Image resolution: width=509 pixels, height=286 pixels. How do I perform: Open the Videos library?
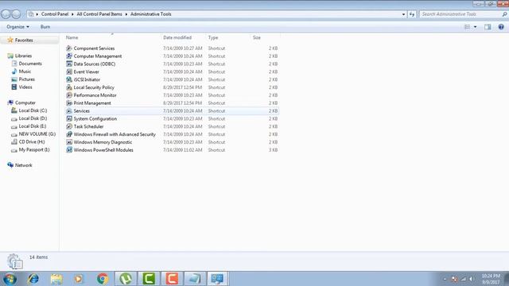tap(25, 87)
